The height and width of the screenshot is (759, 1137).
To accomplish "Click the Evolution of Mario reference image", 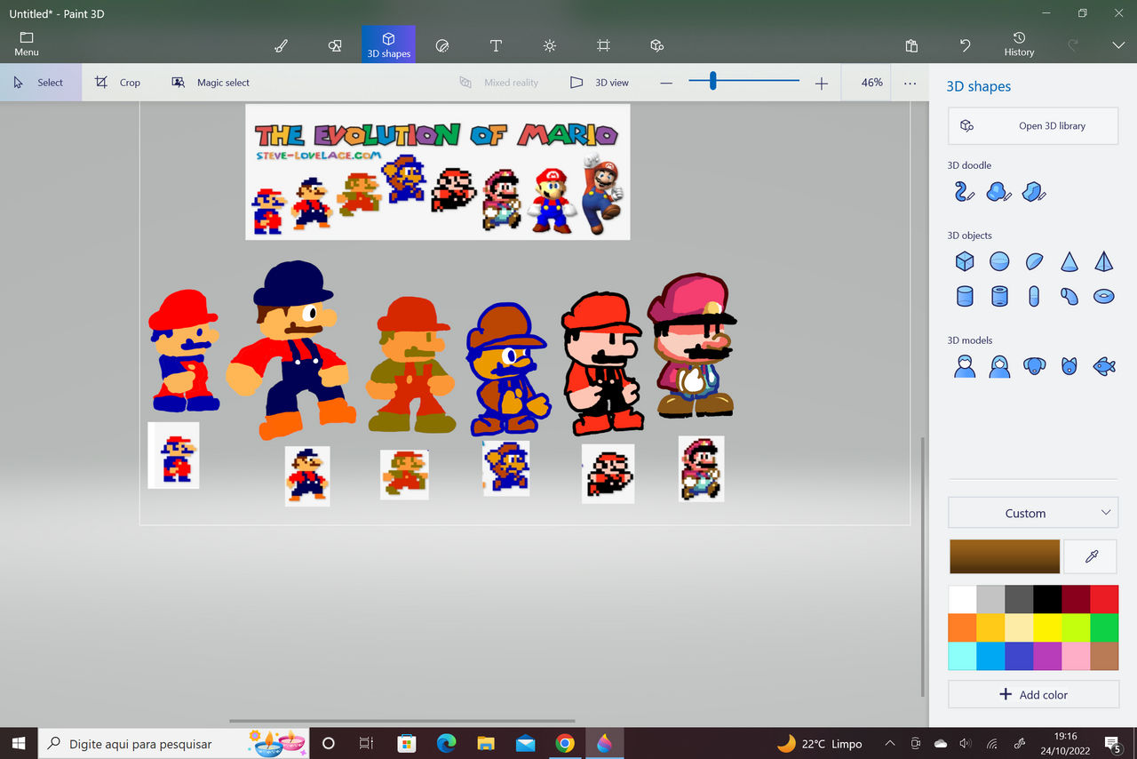I will click(x=438, y=172).
